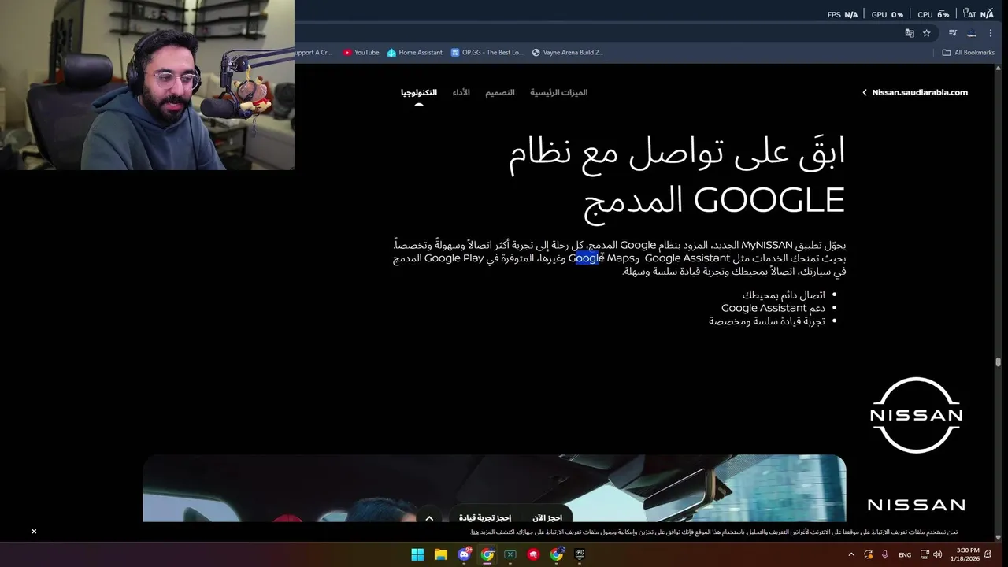
Task: Open the YouTube bookmark
Action: (x=361, y=53)
